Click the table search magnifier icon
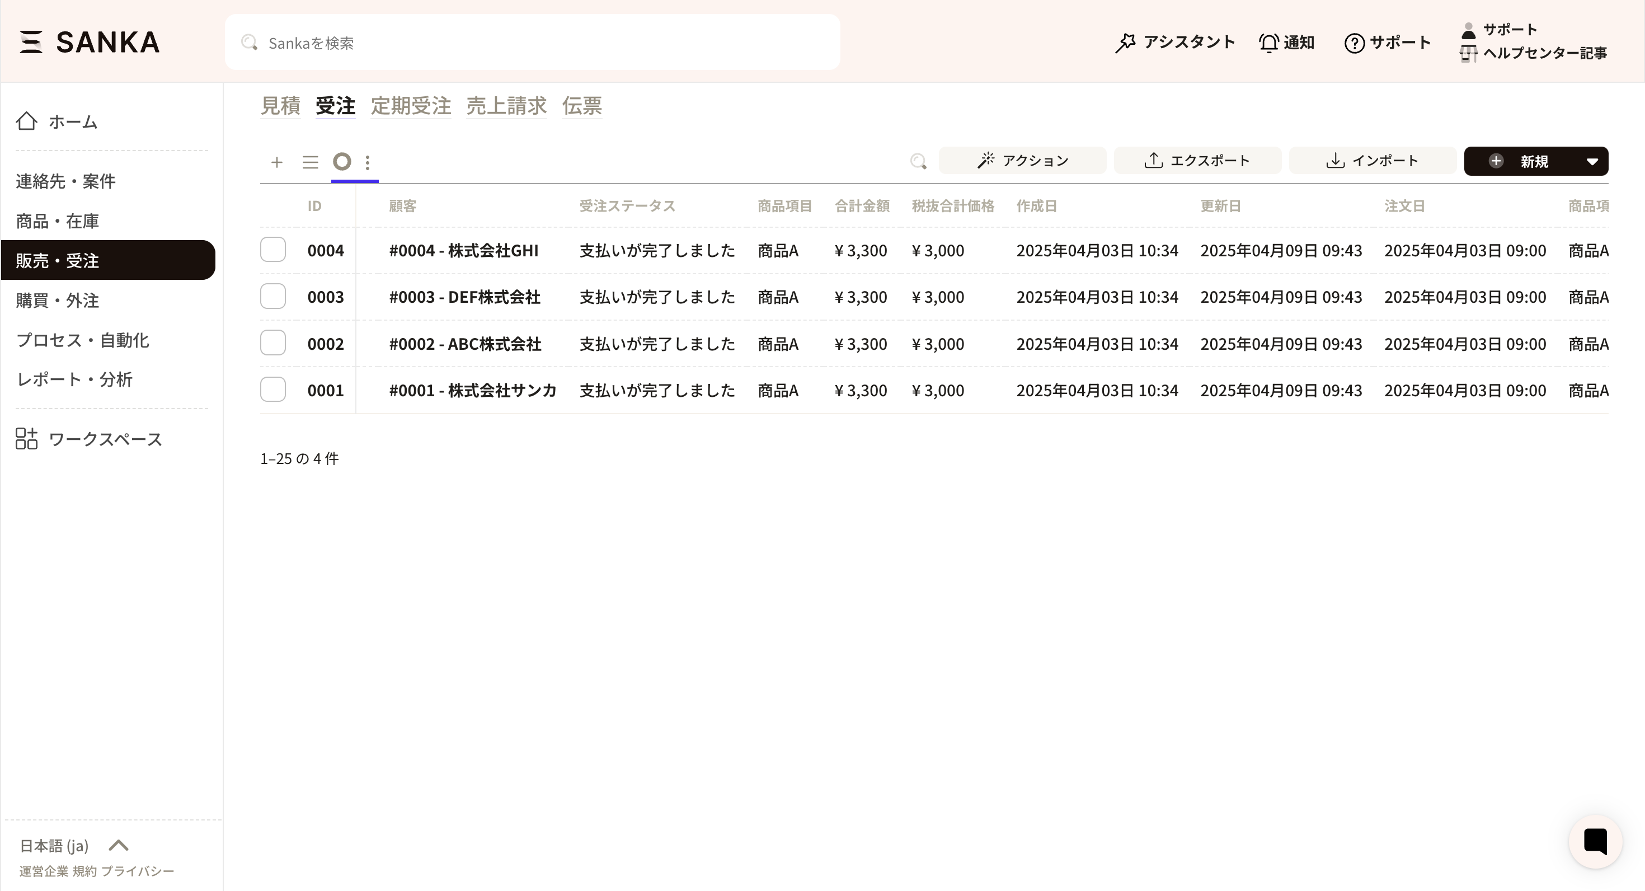Image resolution: width=1645 pixels, height=891 pixels. click(918, 161)
